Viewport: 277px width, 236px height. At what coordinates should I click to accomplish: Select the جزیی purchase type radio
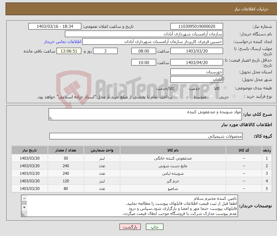point(234,96)
